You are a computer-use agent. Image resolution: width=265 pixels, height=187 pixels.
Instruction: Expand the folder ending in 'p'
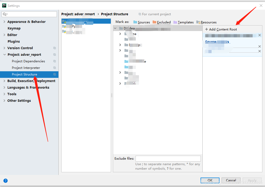120,45
